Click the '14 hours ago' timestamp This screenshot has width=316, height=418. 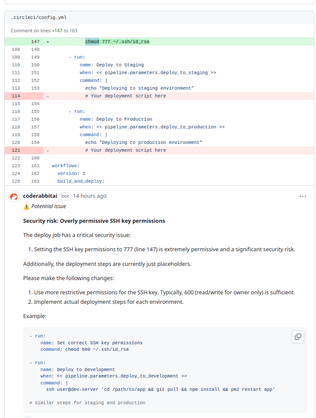coord(90,196)
